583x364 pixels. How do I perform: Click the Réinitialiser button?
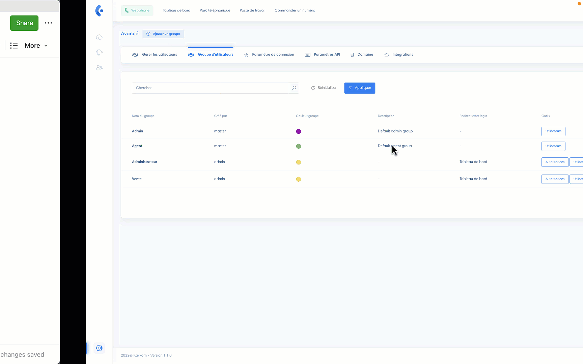[x=324, y=88]
